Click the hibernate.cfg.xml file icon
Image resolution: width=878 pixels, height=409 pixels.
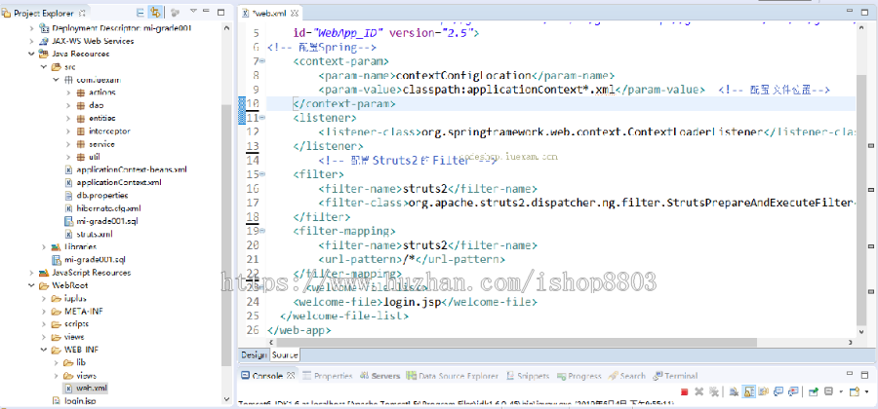[x=69, y=207]
